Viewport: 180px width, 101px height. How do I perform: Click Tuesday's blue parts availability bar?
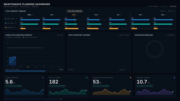pos(51,20)
